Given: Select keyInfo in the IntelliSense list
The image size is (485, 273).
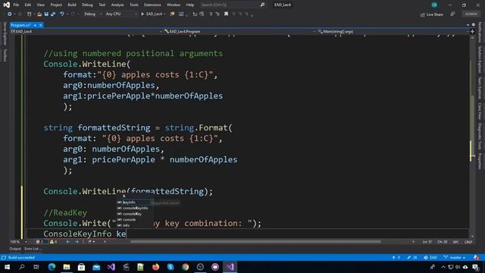Looking at the screenshot, I should coord(135,202).
